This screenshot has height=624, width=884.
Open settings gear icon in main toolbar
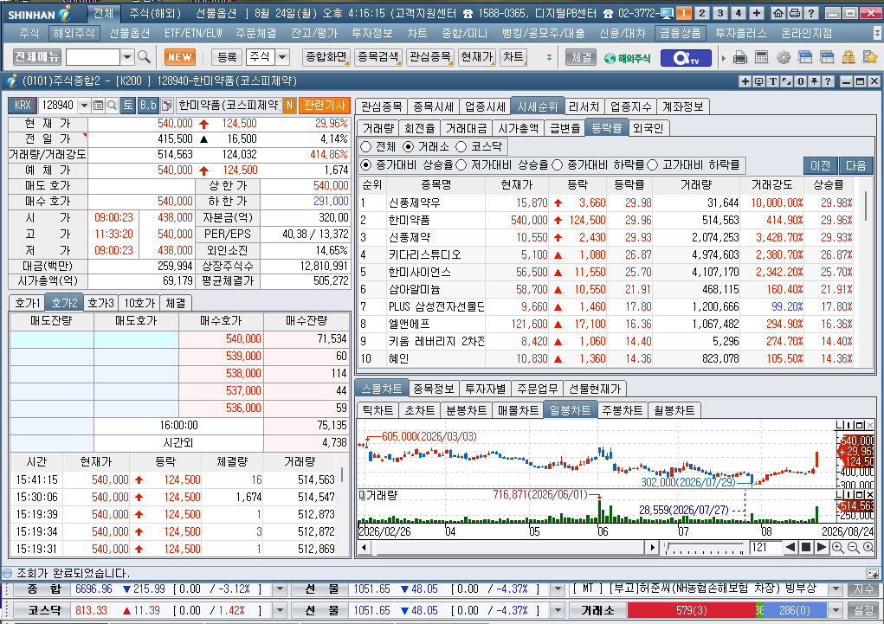[783, 57]
